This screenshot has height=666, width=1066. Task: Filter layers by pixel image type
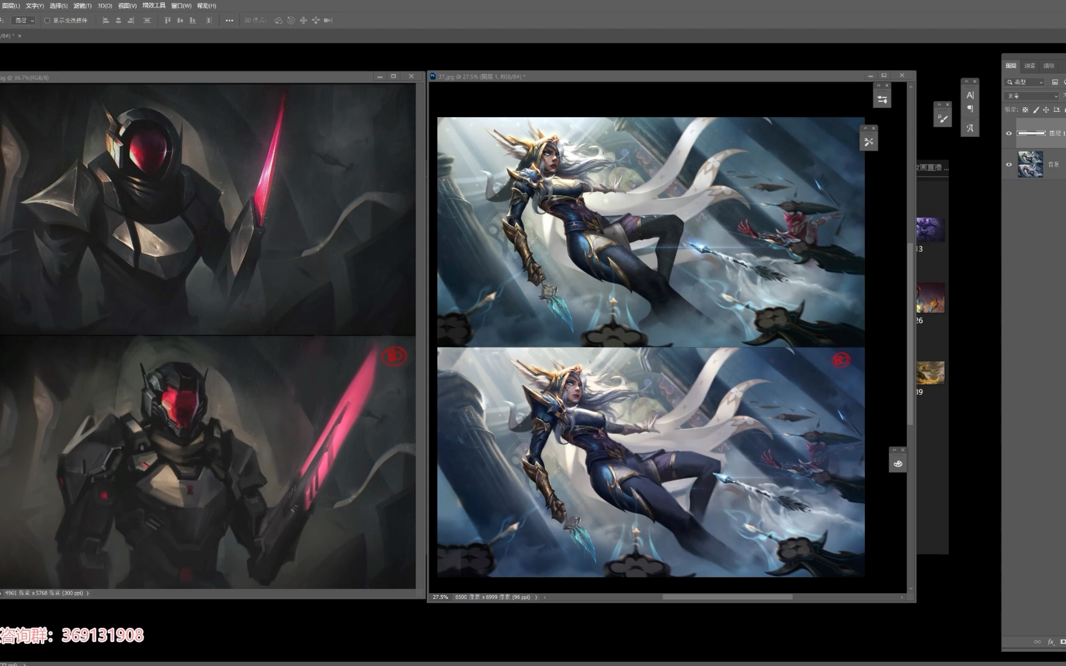tap(1055, 82)
